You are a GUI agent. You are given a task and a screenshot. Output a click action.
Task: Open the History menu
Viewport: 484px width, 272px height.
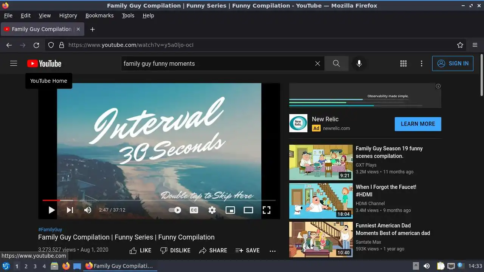(68, 15)
